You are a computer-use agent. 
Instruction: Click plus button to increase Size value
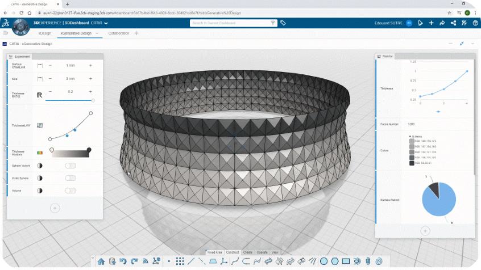(90, 78)
